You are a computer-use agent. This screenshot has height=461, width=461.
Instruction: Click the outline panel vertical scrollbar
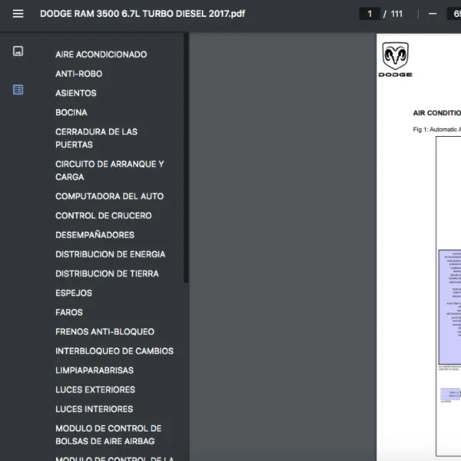186,154
